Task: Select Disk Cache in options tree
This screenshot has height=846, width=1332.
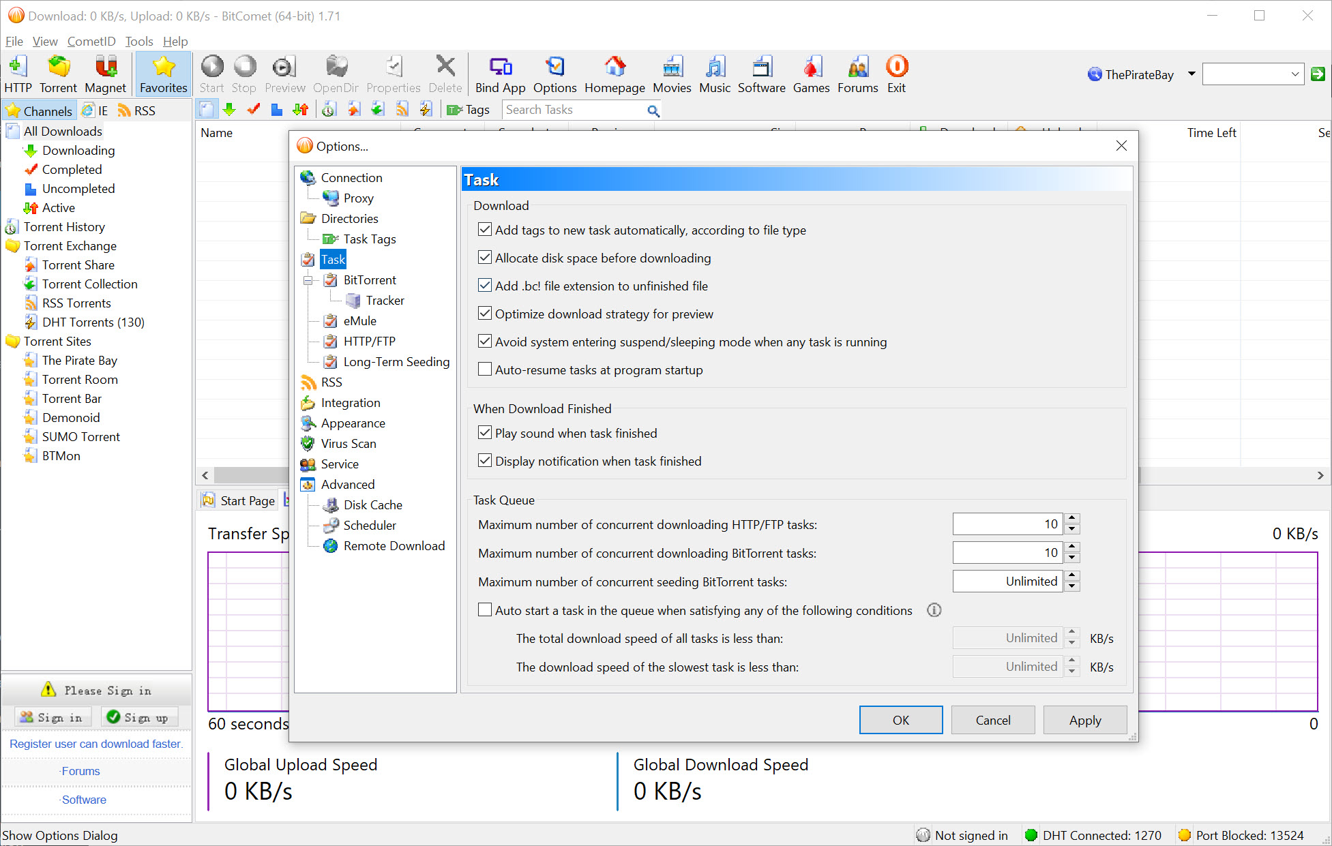Action: click(x=372, y=505)
